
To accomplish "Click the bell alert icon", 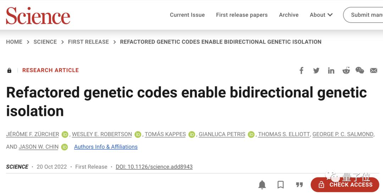I will (x=262, y=184).
